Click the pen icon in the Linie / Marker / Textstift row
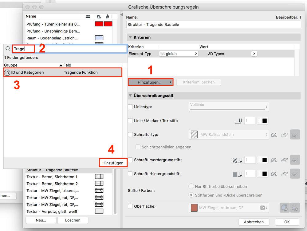Image resolution: width=307 pixels, height=231 pixels. point(239,121)
